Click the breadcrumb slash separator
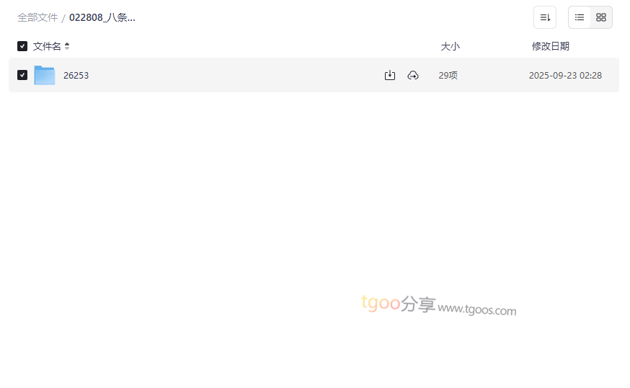Screen dimensions: 630x388 63,18
